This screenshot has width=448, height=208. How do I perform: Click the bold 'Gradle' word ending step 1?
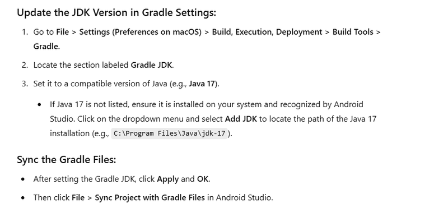click(46, 46)
